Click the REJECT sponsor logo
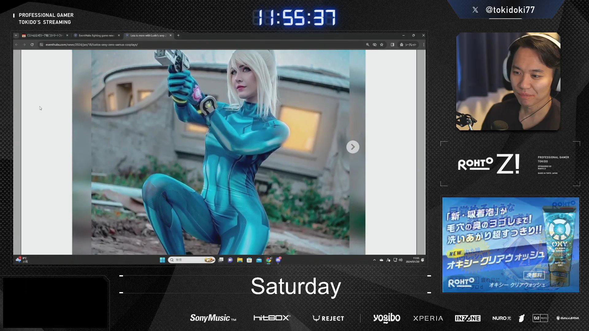The width and height of the screenshot is (589, 331). click(328, 318)
